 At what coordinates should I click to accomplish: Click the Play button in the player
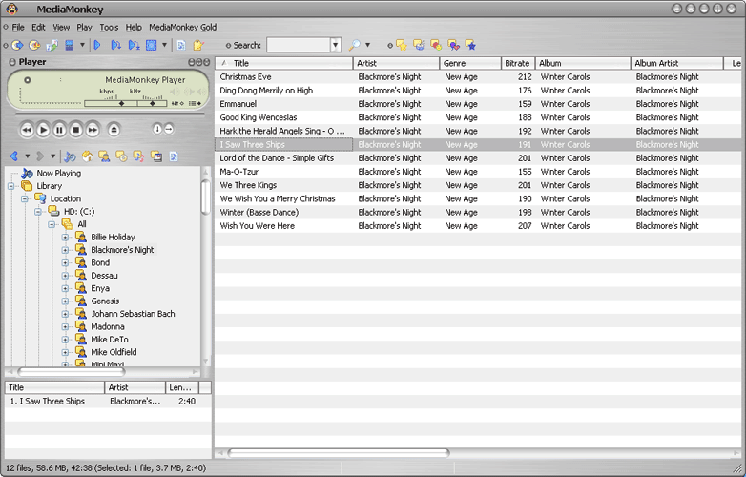[x=43, y=130]
